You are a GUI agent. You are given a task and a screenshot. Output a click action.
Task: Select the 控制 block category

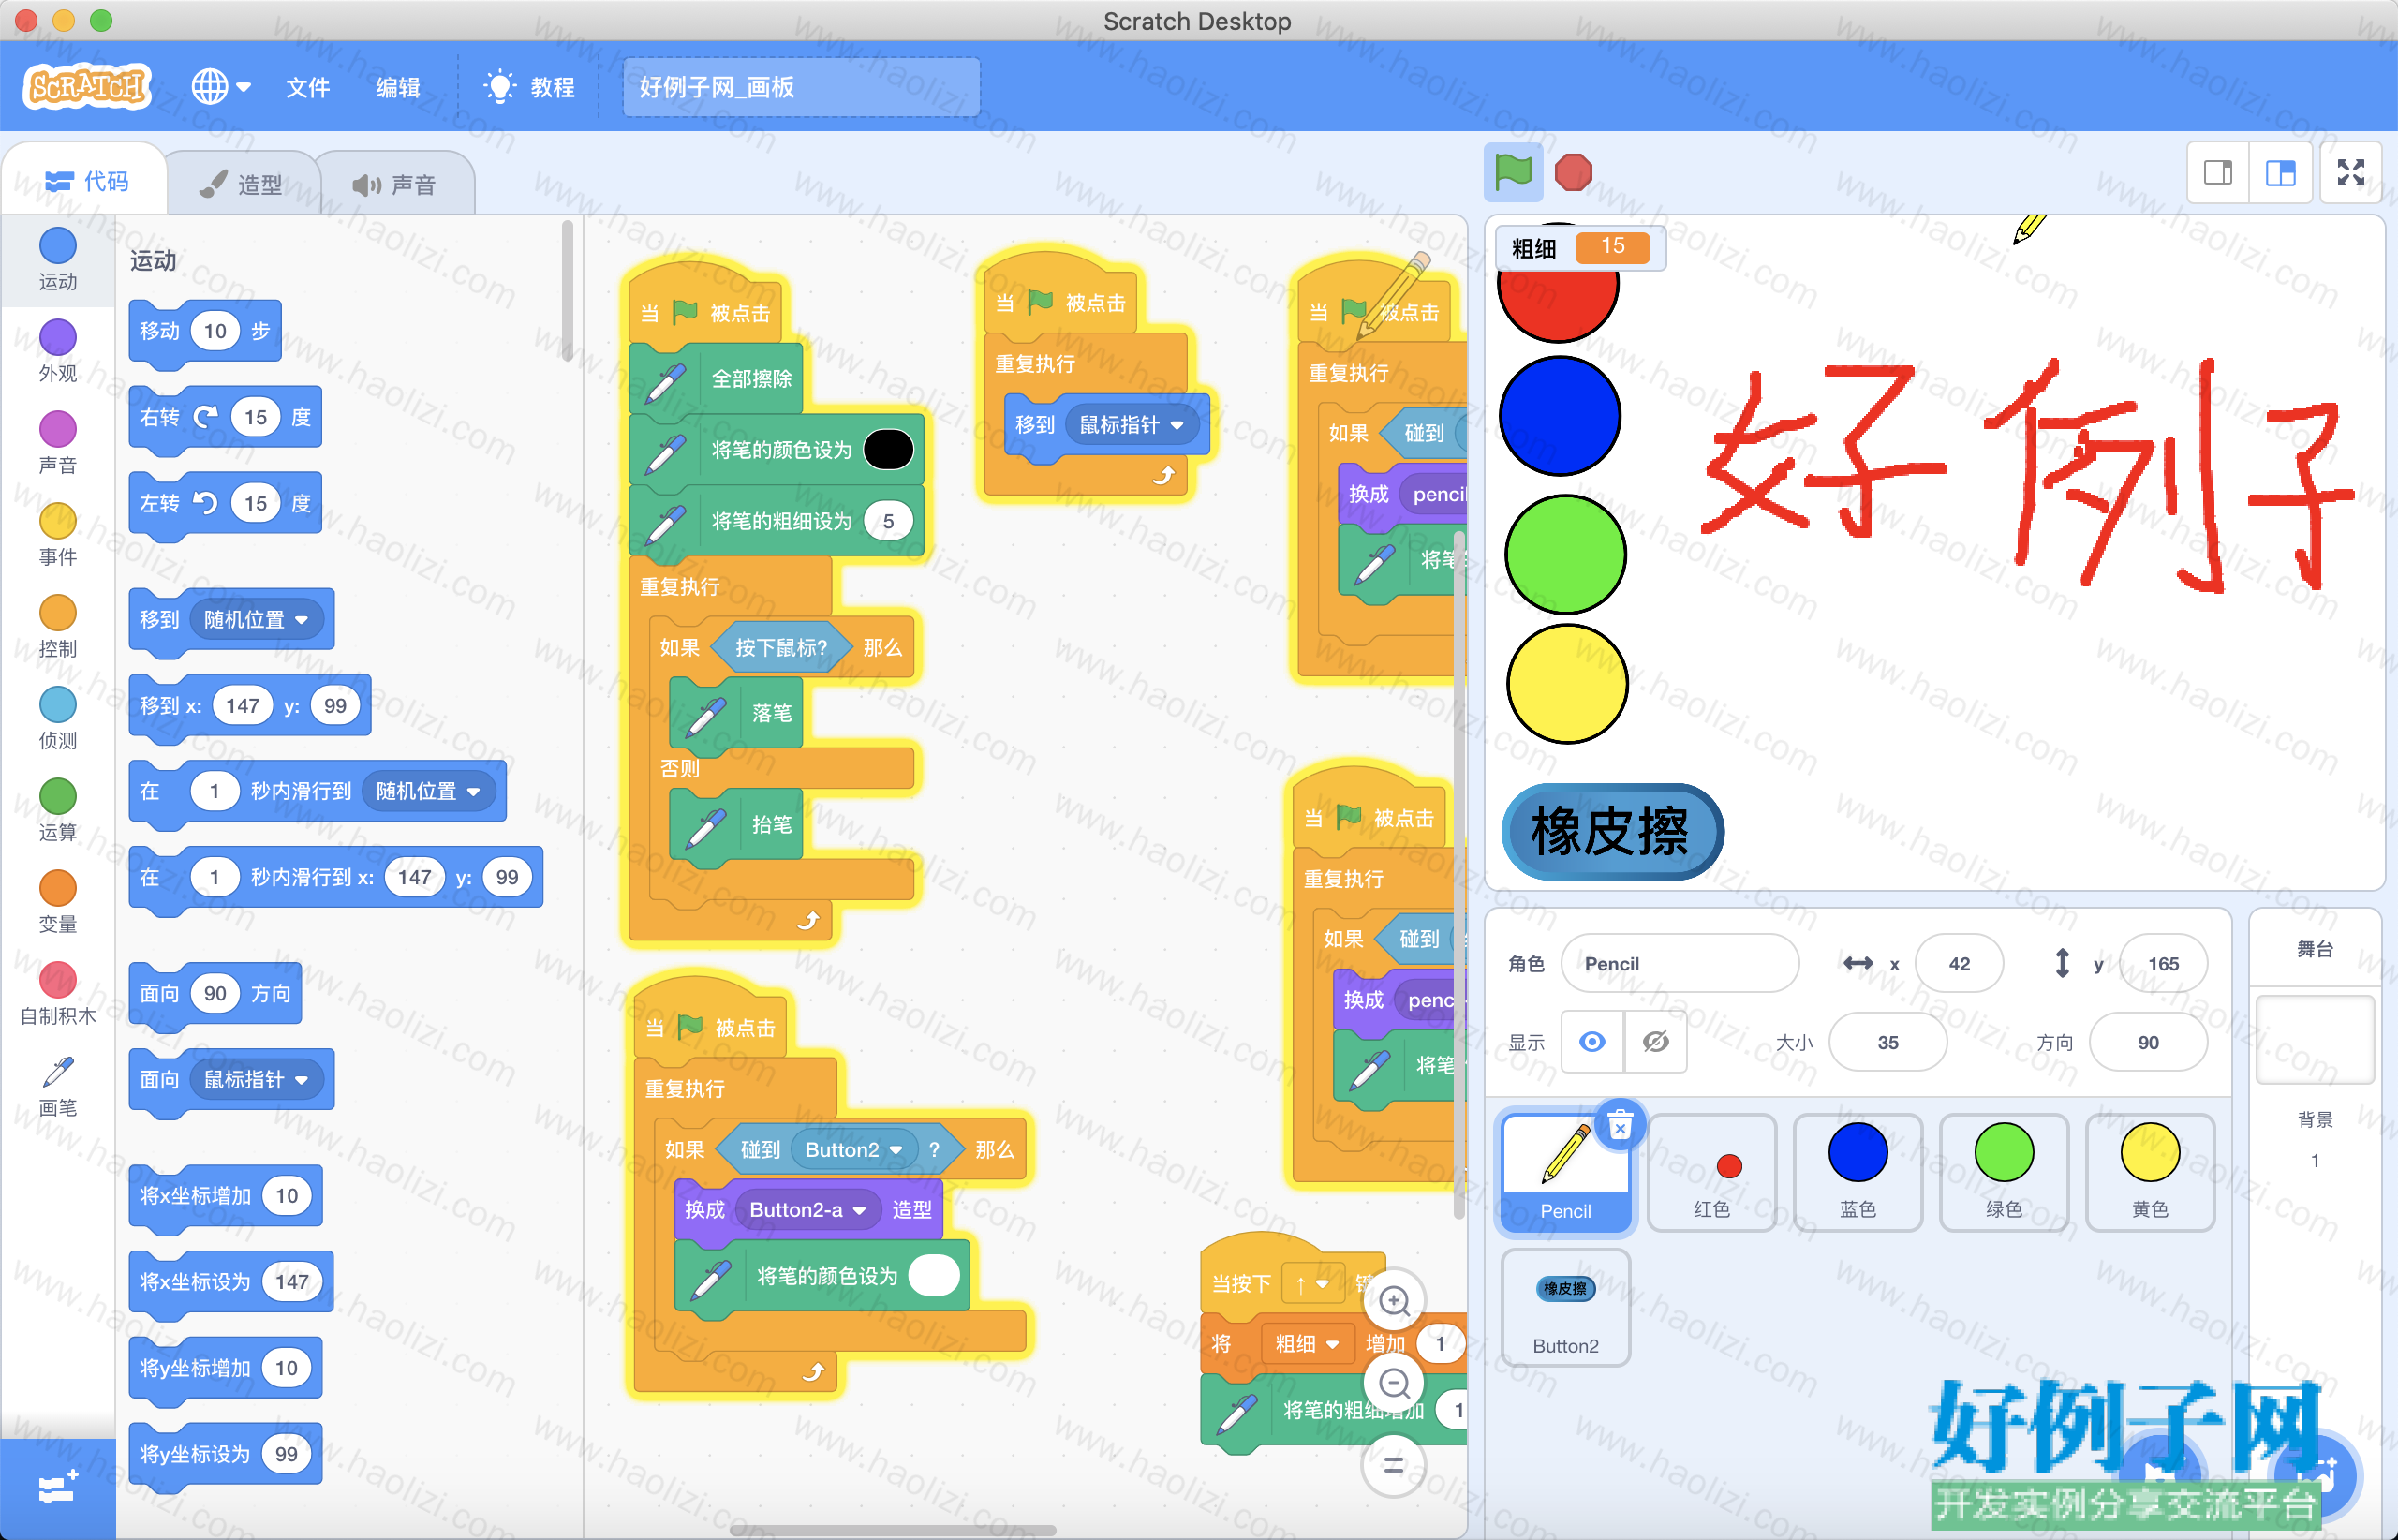tap(58, 626)
